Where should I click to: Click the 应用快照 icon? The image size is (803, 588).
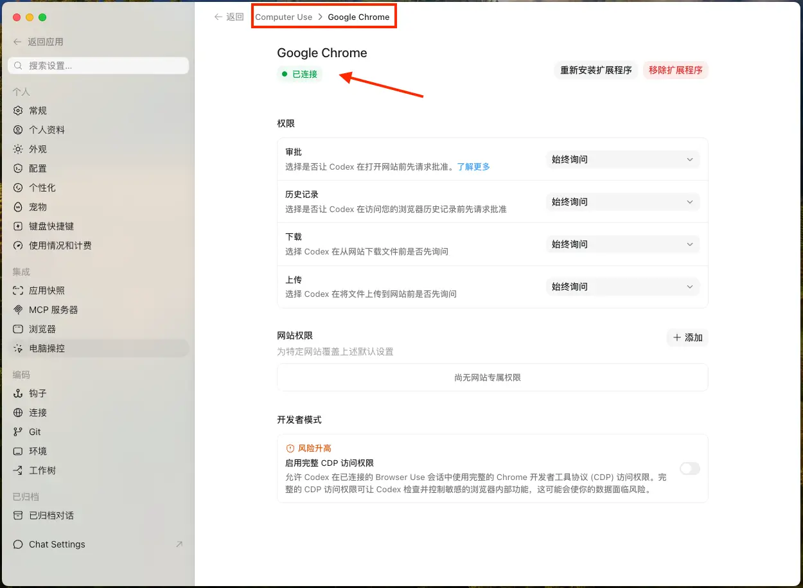(x=18, y=290)
